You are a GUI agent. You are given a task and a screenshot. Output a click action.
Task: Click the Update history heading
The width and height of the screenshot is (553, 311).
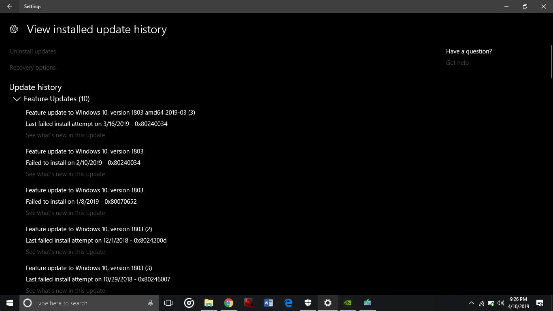(36, 87)
